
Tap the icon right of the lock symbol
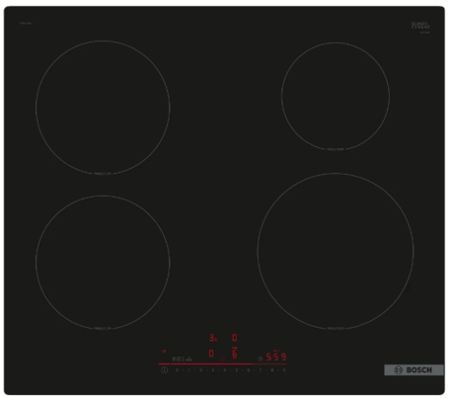point(188,358)
